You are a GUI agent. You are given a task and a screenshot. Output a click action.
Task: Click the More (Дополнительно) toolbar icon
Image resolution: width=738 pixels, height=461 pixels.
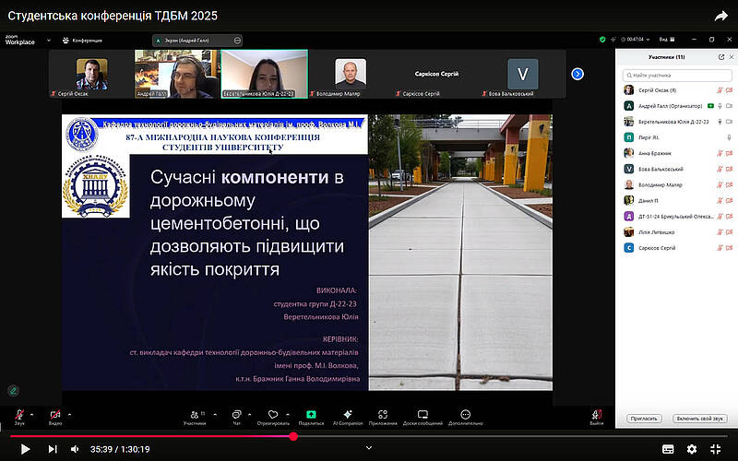tap(465, 415)
